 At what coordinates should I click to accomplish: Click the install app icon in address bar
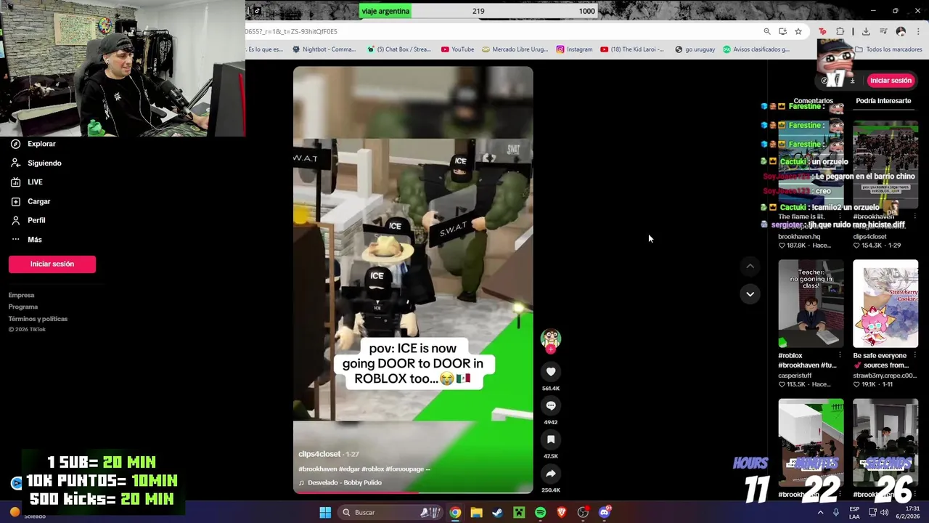pos(782,31)
